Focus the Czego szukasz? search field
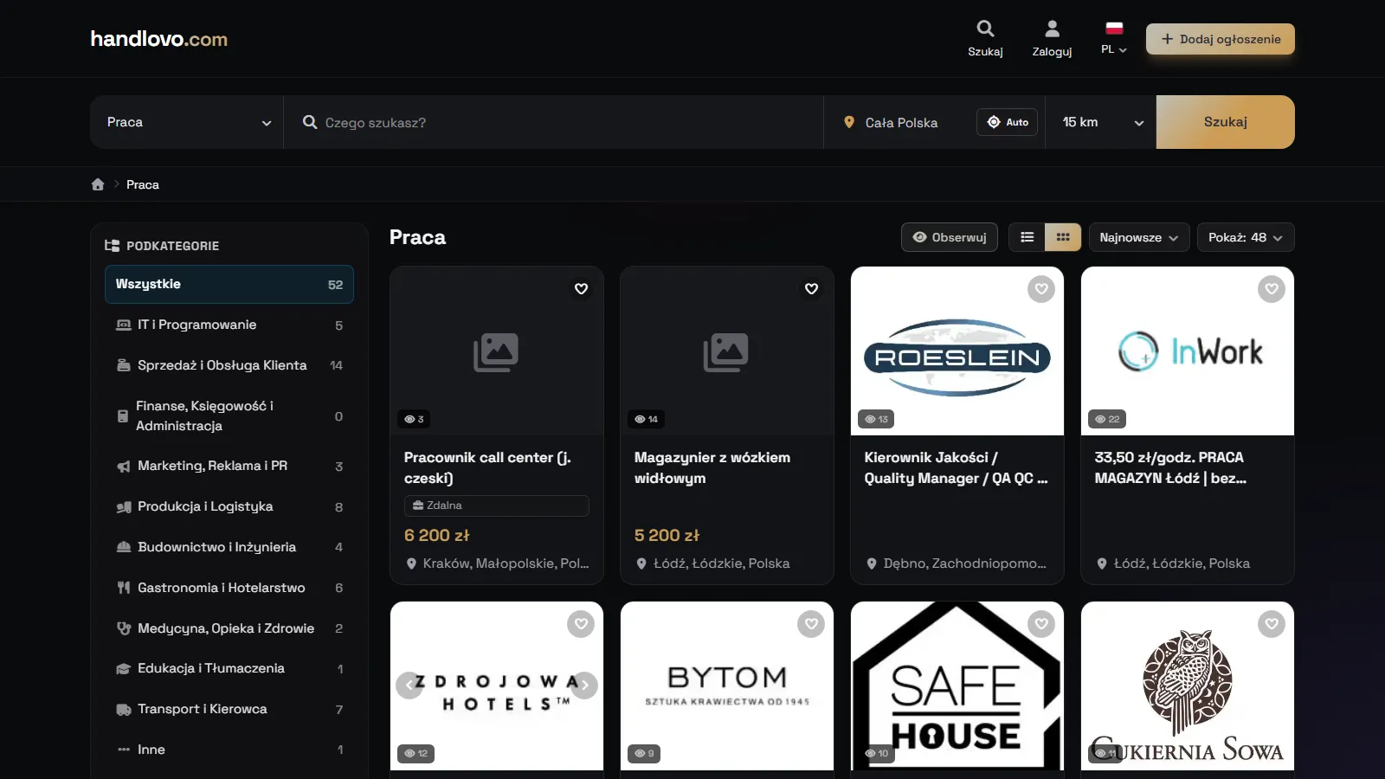1385x779 pixels. (554, 122)
